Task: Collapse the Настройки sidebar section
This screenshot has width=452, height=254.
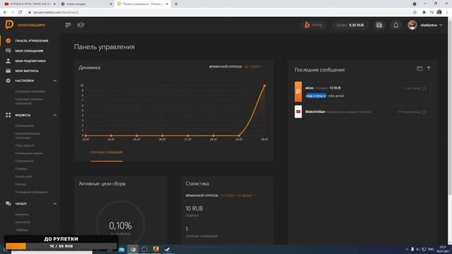Action: click(55, 81)
